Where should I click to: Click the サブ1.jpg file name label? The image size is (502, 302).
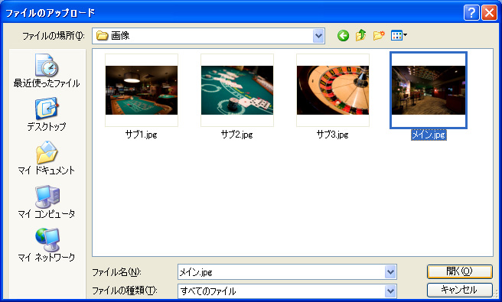tap(141, 135)
